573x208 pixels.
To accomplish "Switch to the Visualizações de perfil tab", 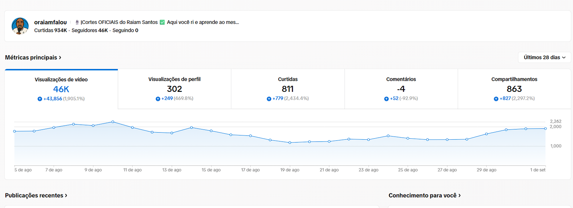I will 174,89.
